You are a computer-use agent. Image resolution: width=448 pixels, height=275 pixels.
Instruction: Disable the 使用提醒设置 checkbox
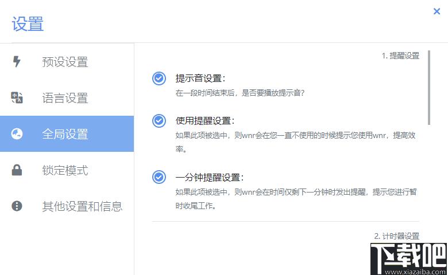(x=159, y=121)
